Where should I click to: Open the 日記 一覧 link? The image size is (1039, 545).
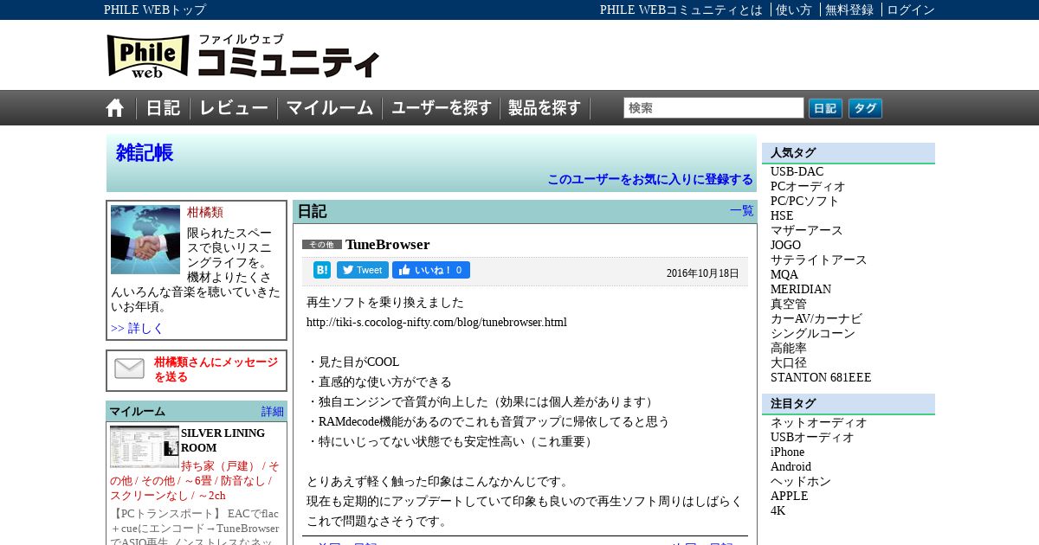742,210
